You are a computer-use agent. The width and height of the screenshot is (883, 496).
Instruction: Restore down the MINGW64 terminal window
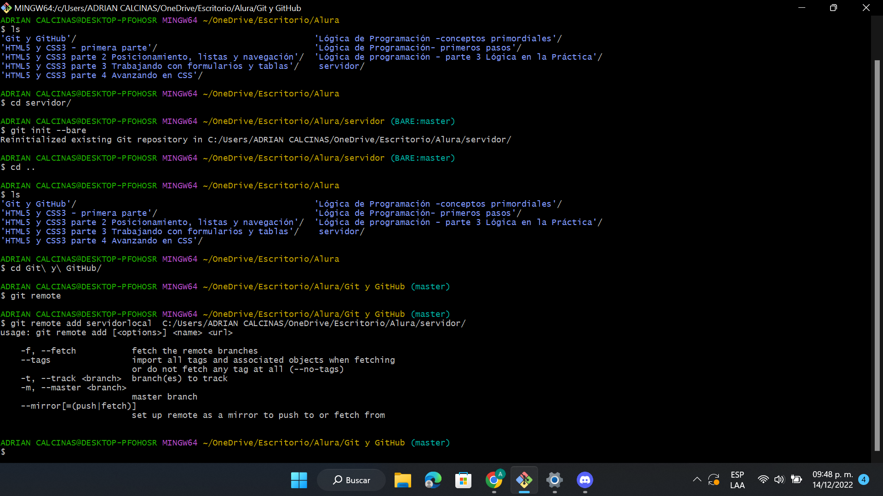(x=833, y=8)
